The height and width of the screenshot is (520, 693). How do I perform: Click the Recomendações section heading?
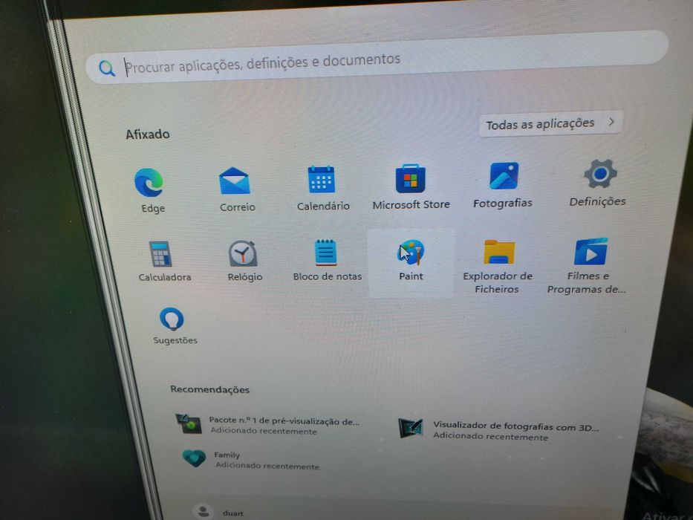coord(210,389)
